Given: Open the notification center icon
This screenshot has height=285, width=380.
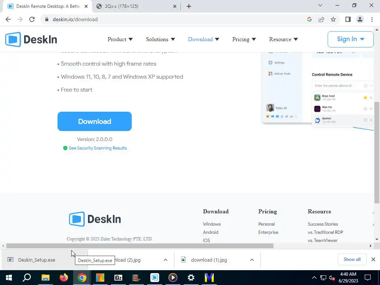Looking at the screenshot, I should coord(368,278).
